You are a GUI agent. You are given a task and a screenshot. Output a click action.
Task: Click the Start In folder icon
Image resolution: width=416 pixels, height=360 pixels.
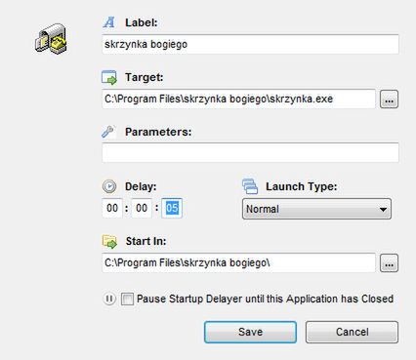tap(109, 241)
